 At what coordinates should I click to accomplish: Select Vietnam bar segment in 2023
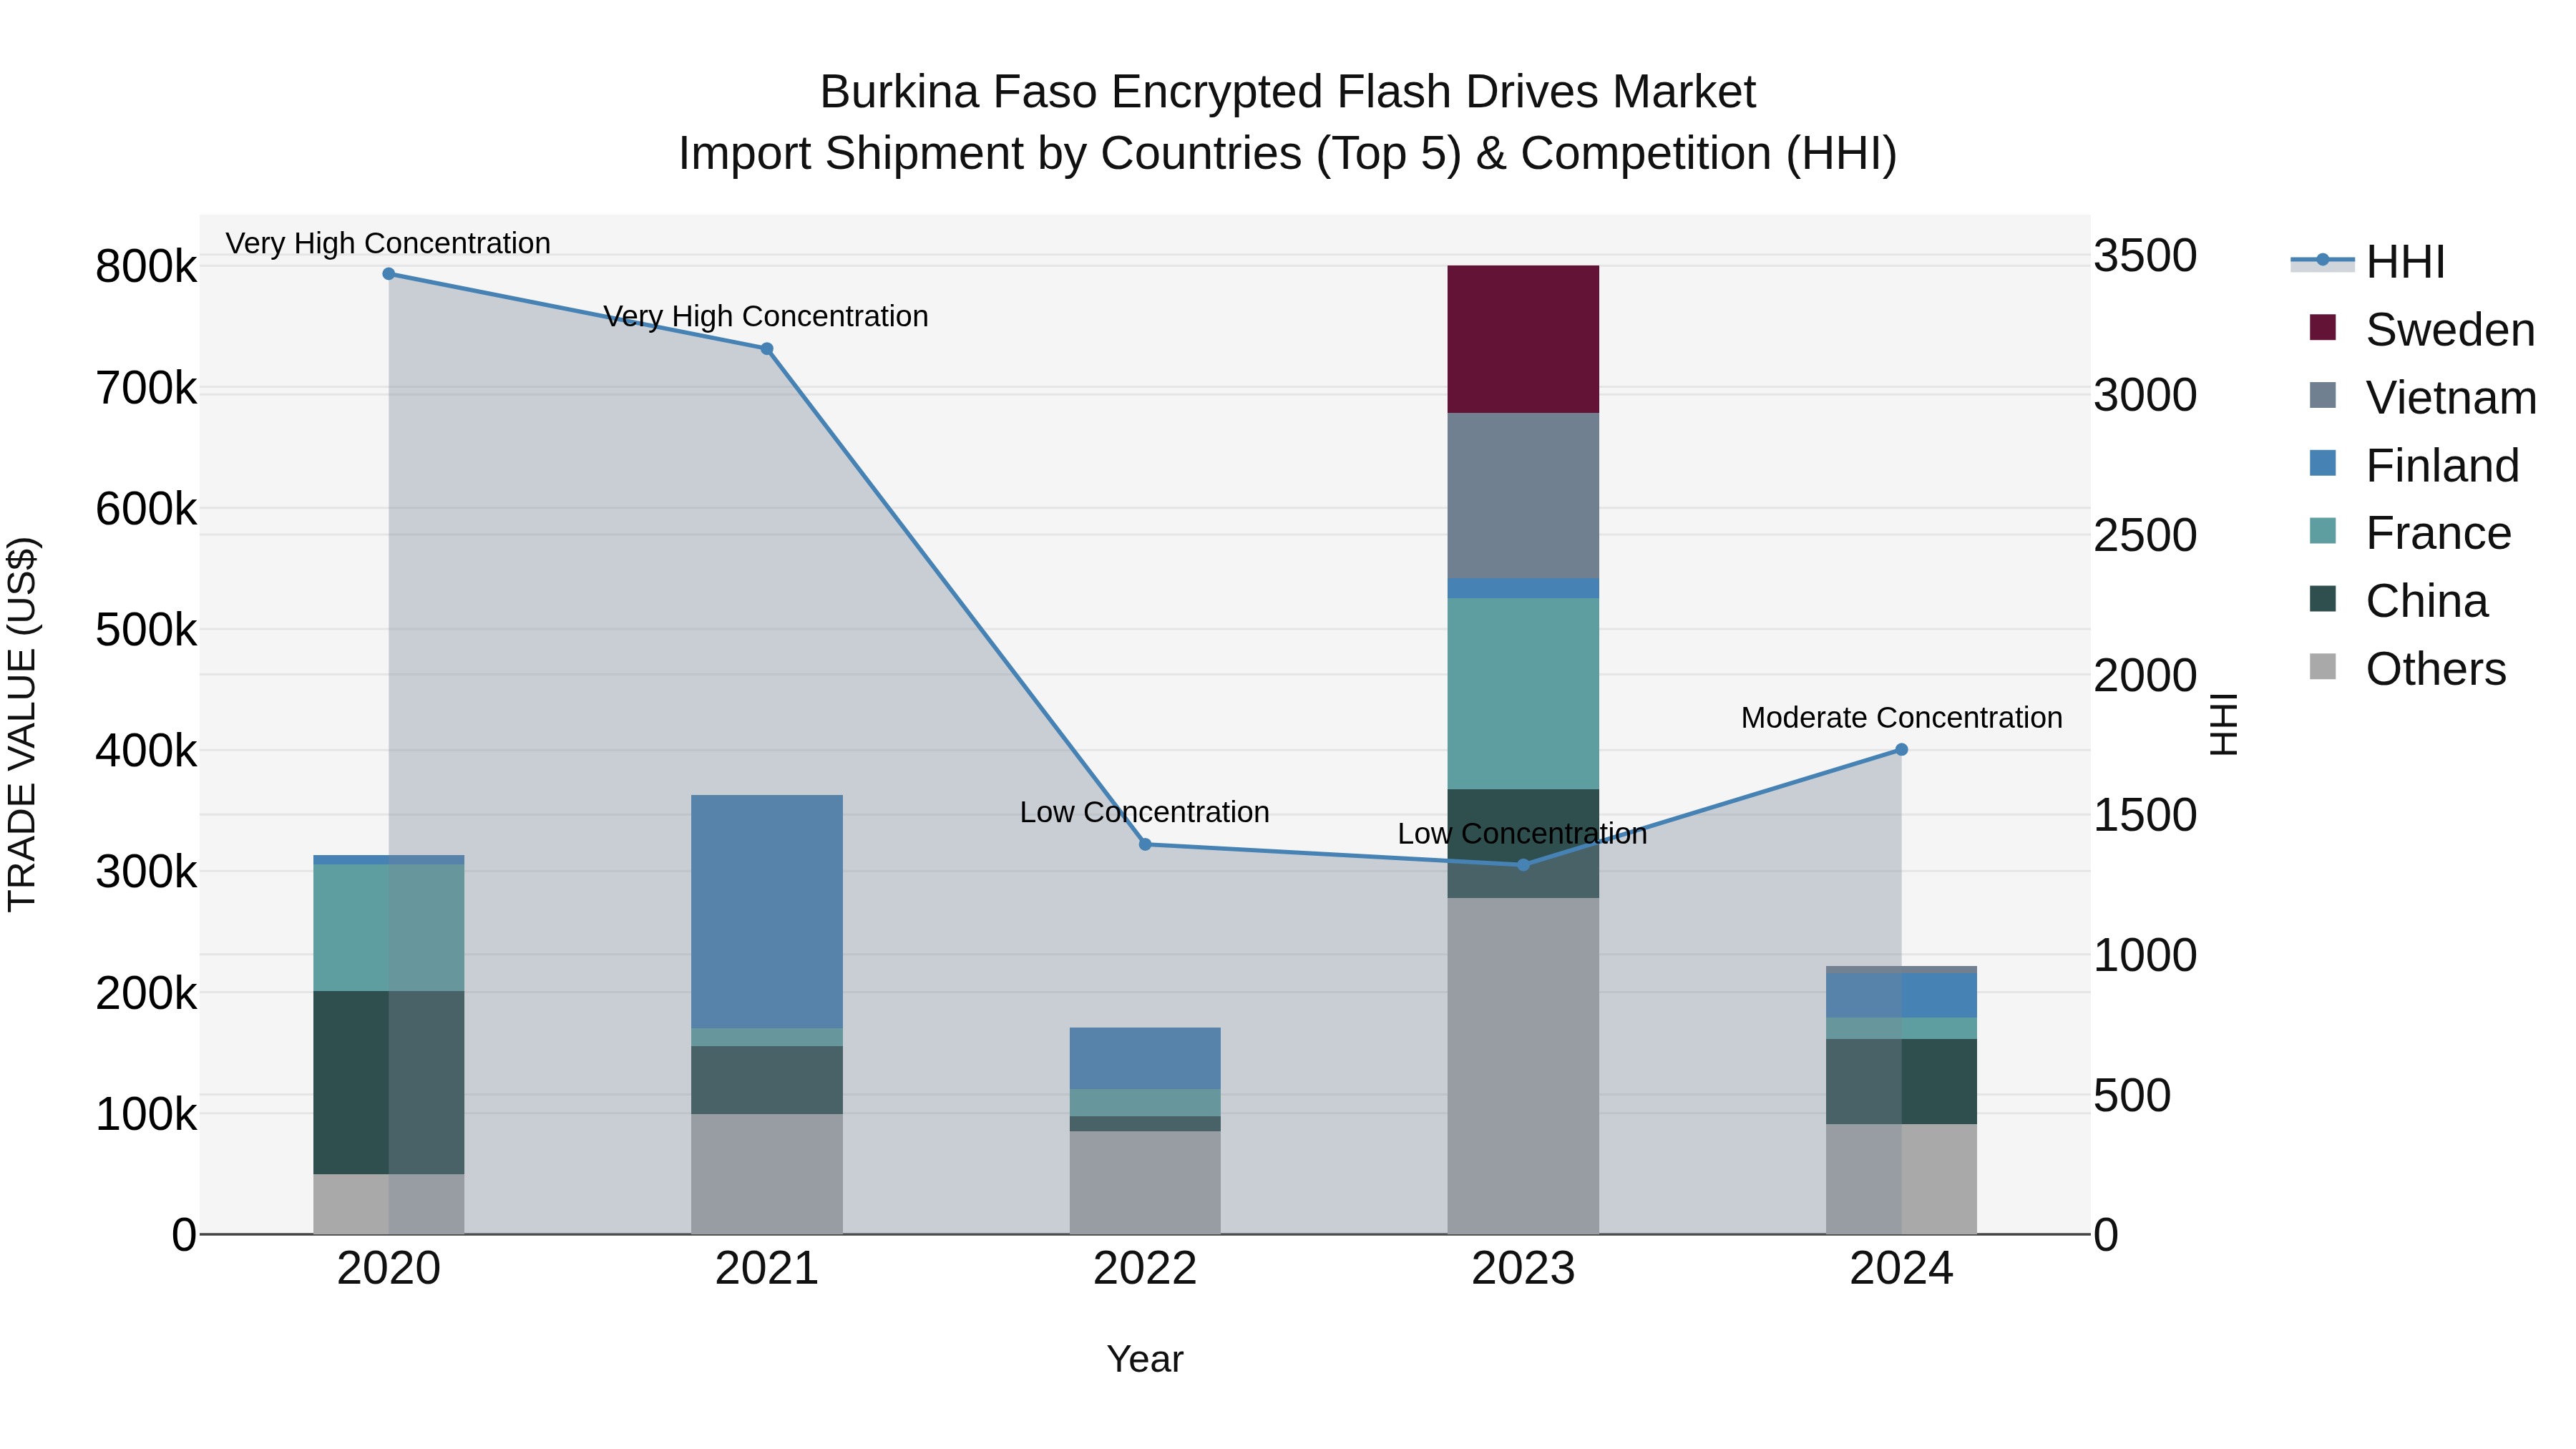pos(1524,496)
